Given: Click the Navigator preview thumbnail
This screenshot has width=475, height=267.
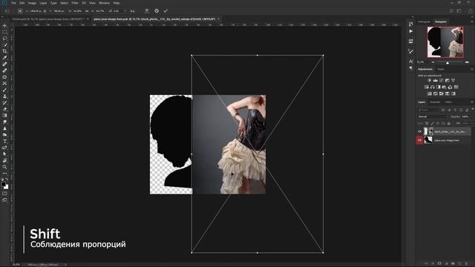Looking at the screenshot, I should [x=445, y=42].
